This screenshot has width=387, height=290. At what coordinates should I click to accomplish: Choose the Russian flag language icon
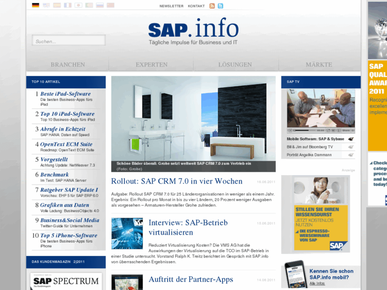click(100, 5)
